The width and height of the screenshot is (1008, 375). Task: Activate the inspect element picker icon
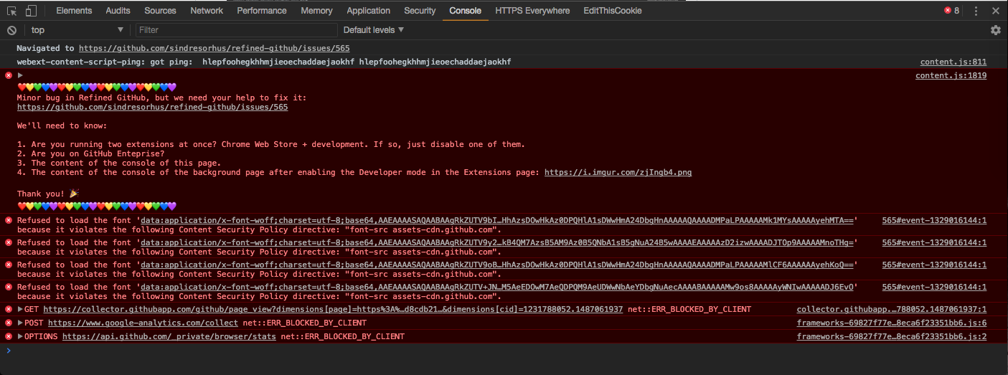(12, 11)
